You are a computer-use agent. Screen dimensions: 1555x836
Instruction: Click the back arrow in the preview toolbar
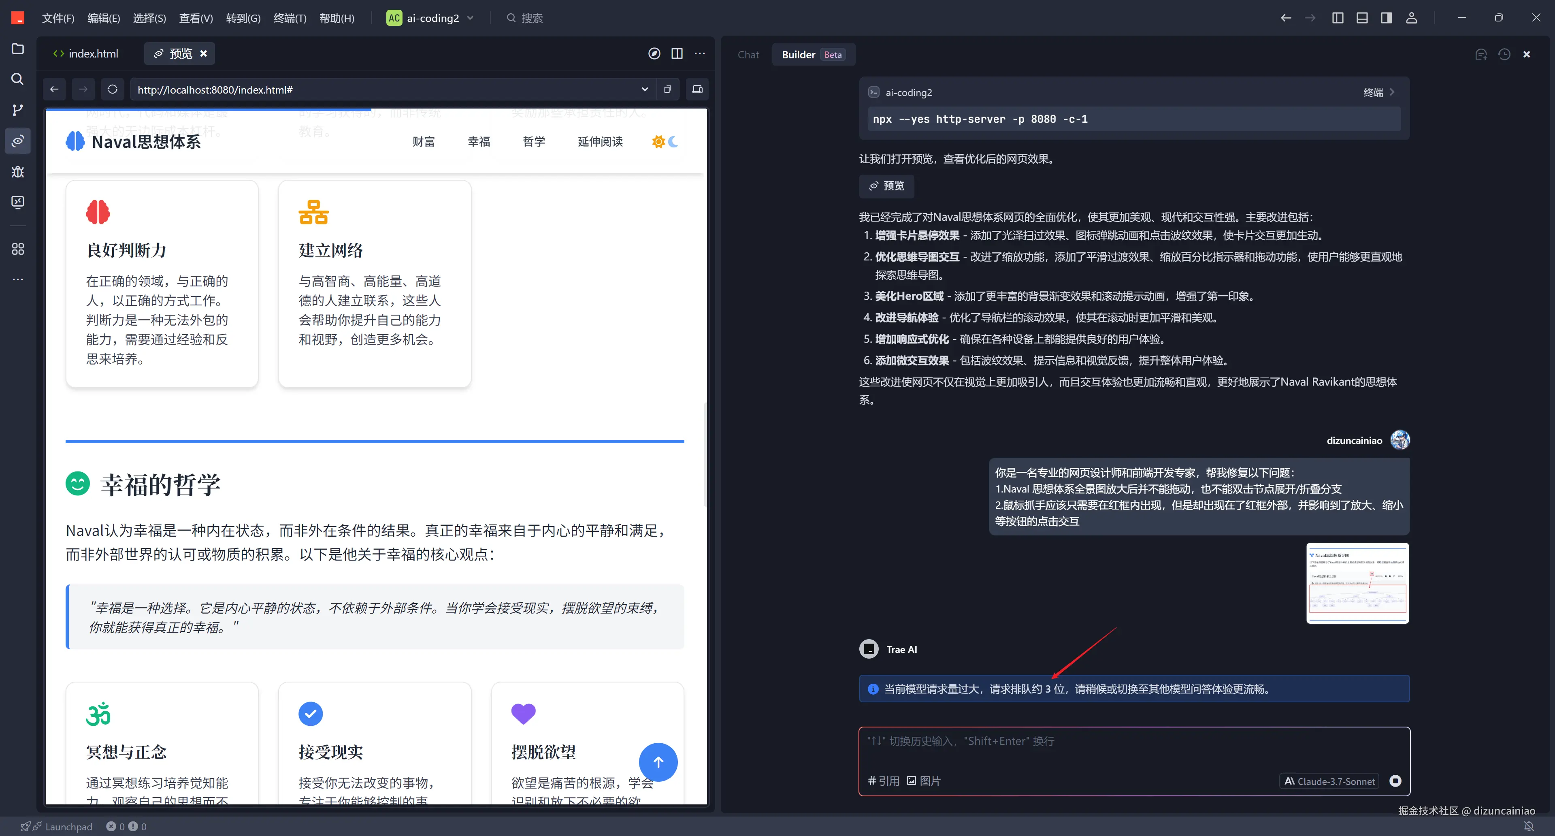tap(54, 89)
